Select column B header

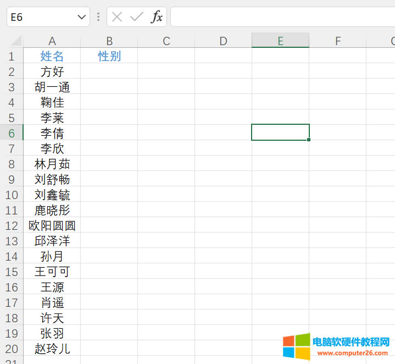click(x=109, y=41)
